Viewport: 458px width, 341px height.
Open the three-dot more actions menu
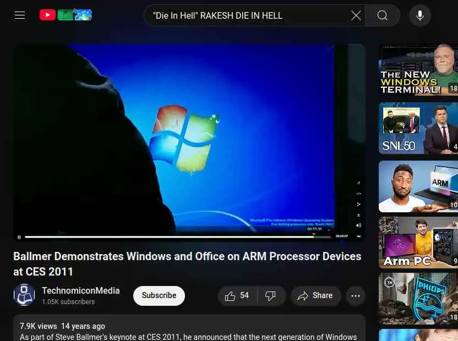click(x=356, y=296)
